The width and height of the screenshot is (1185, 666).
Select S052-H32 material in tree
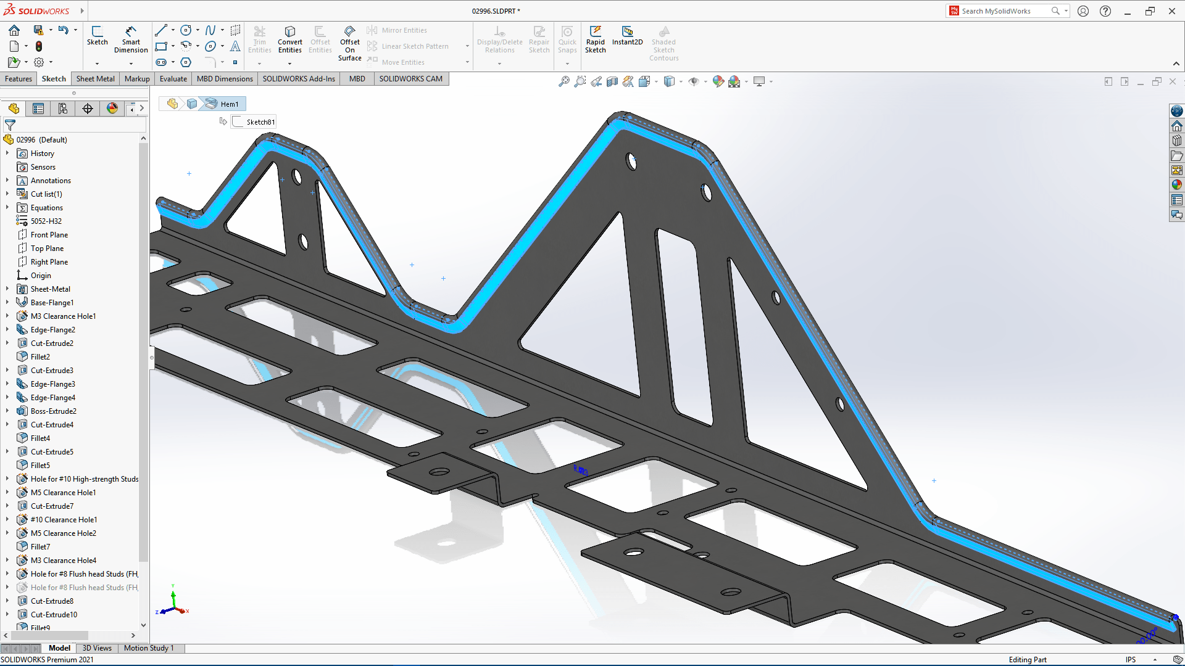[x=46, y=220]
